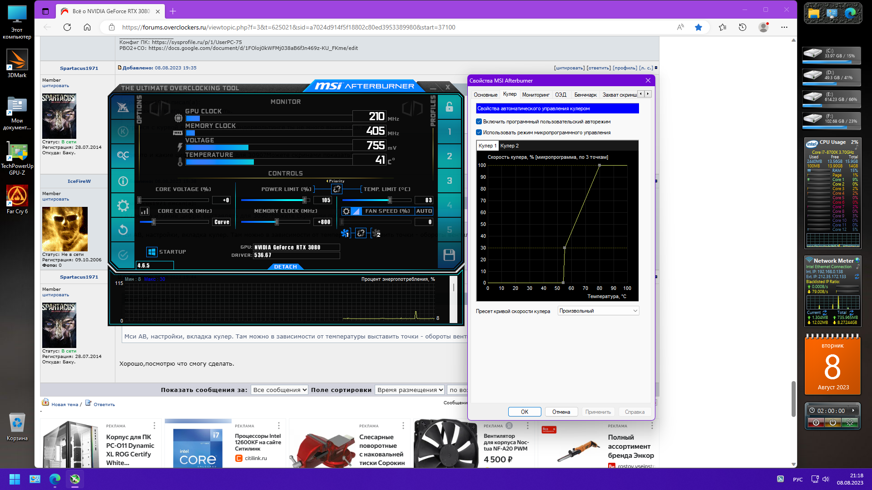Click the profile lock icon
The height and width of the screenshot is (490, 872).
click(x=449, y=107)
